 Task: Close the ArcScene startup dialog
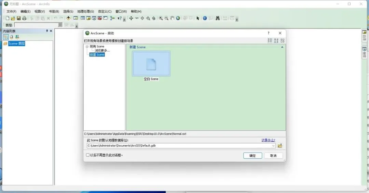point(280,33)
